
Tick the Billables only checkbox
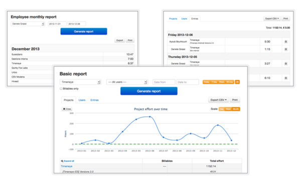pyautogui.click(x=61, y=88)
